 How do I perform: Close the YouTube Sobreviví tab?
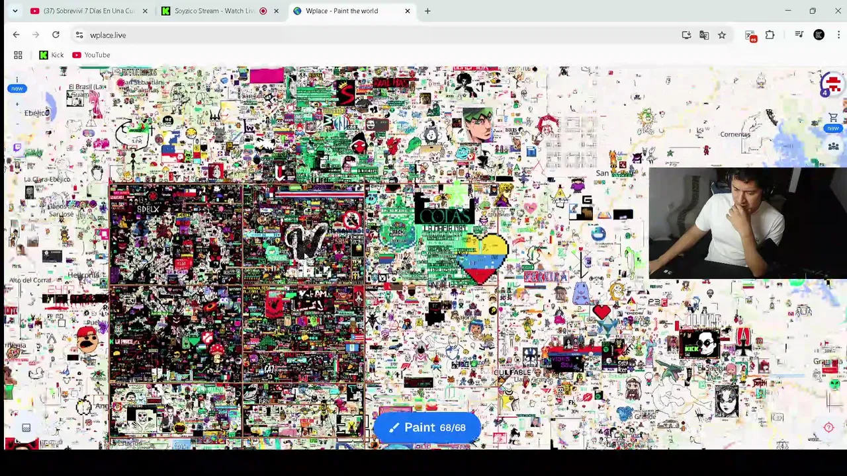click(x=145, y=11)
